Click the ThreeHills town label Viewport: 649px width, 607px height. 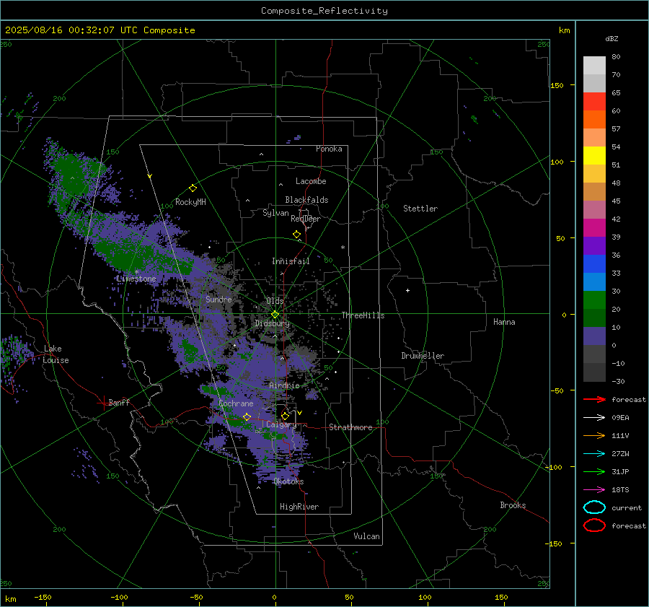[x=363, y=315]
